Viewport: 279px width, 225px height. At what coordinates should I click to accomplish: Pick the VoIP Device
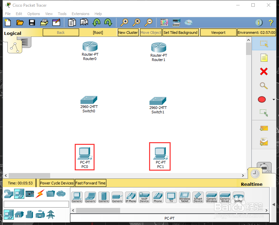[144, 197]
